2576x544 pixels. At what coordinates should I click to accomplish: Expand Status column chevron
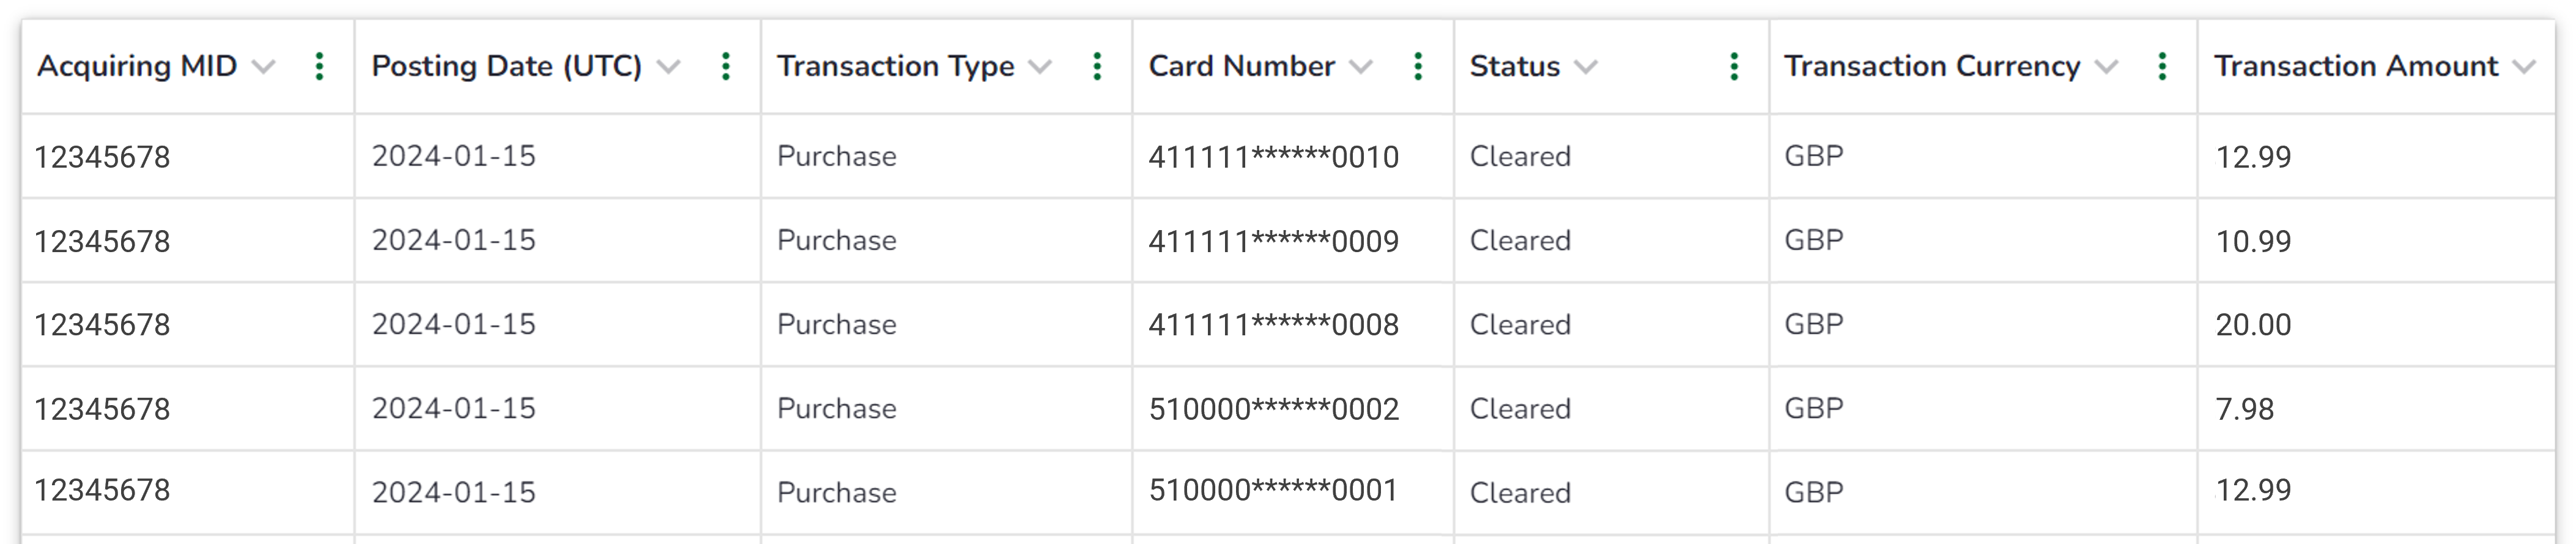click(1585, 67)
